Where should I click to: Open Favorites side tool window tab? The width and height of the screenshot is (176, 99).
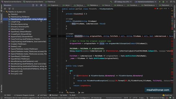(x=1, y=88)
